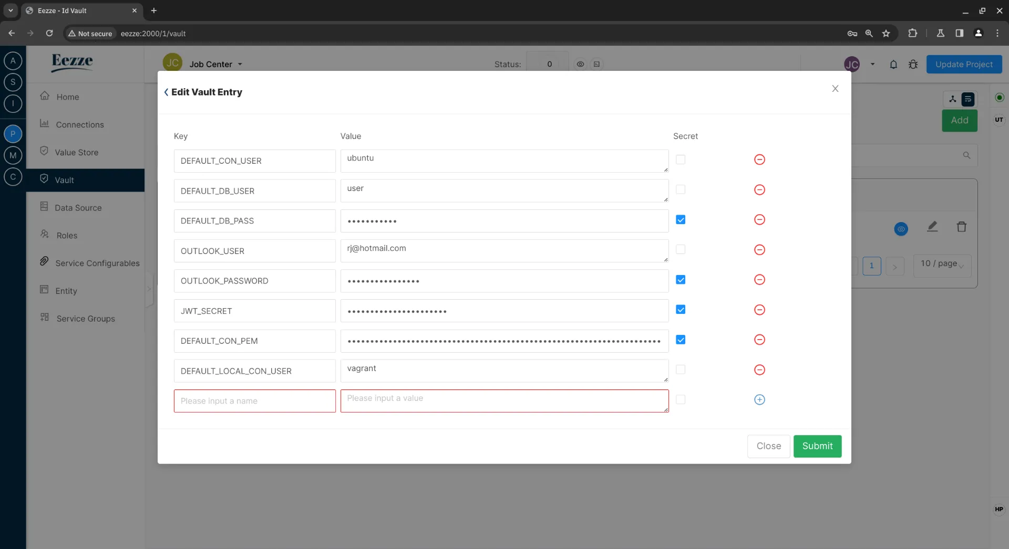Screen dimensions: 1009x549
Task: Delete the DEFAULT_LOCAL_CON_USER row
Action: click(x=759, y=370)
